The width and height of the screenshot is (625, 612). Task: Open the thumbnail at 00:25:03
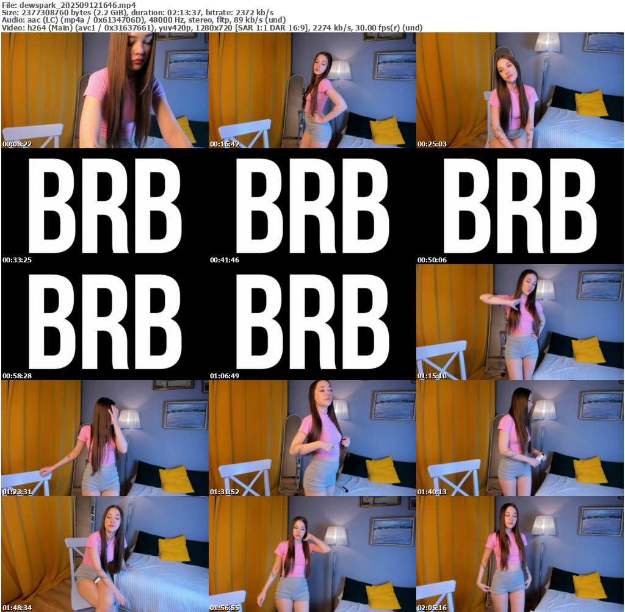point(520,90)
